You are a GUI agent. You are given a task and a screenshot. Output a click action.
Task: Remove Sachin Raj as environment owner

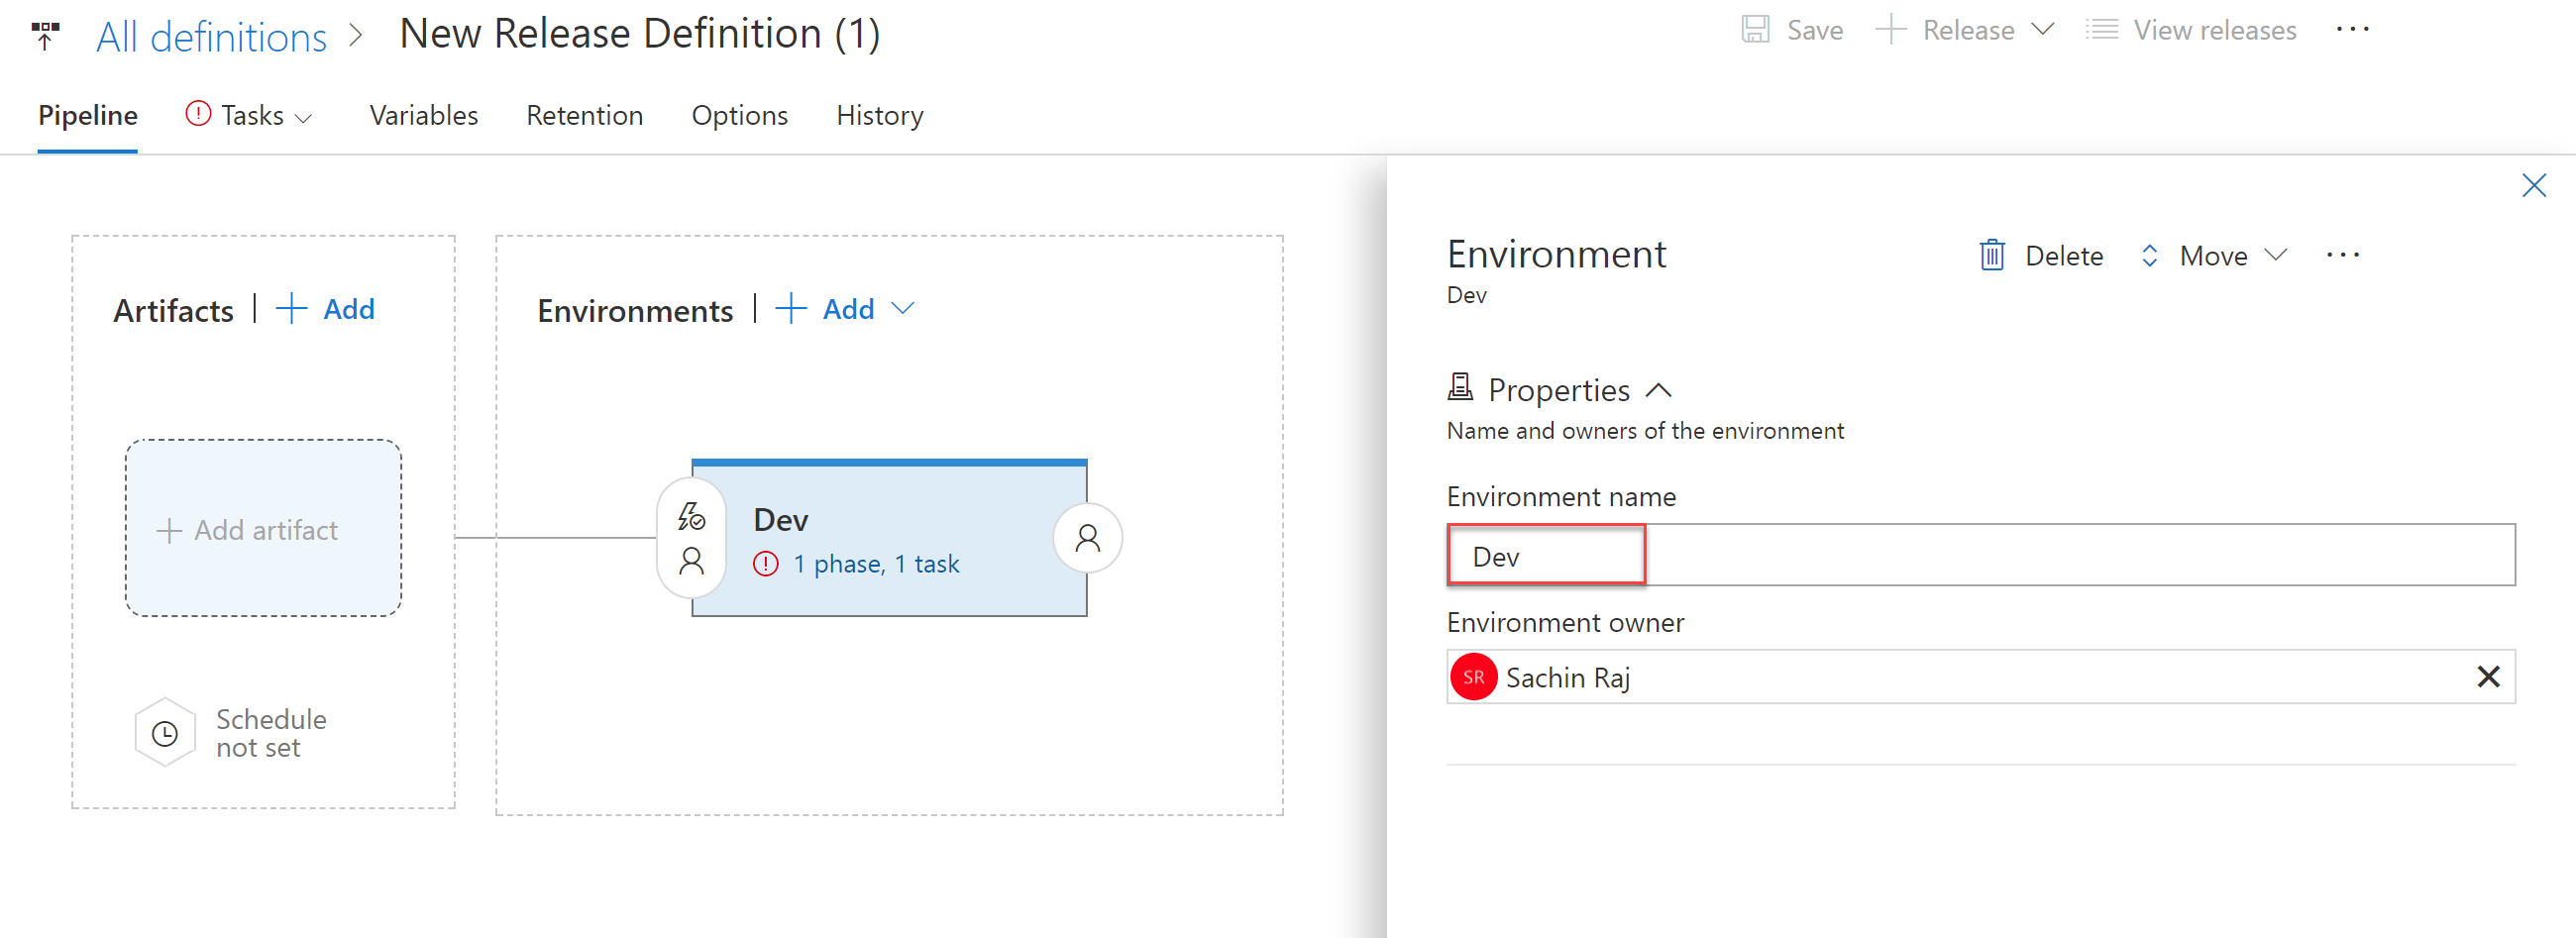click(2488, 677)
